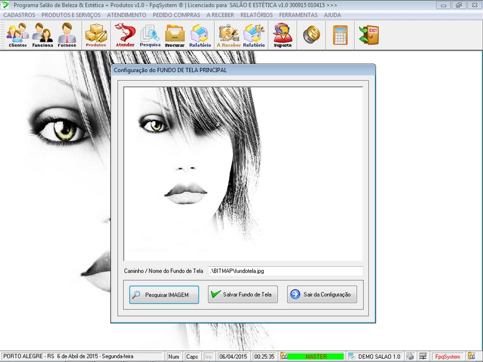Open the A RECEBER menu
Viewport: 483px width, 362px height.
[x=220, y=14]
